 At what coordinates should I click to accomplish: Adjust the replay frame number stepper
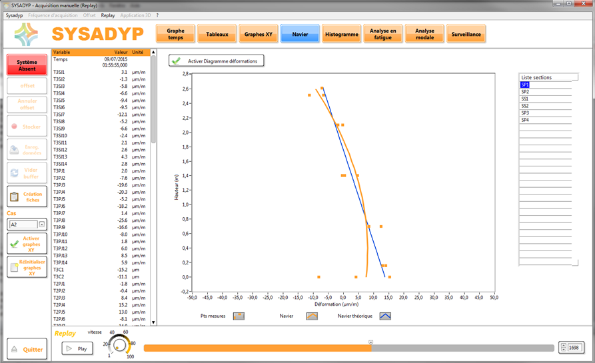pos(564,348)
